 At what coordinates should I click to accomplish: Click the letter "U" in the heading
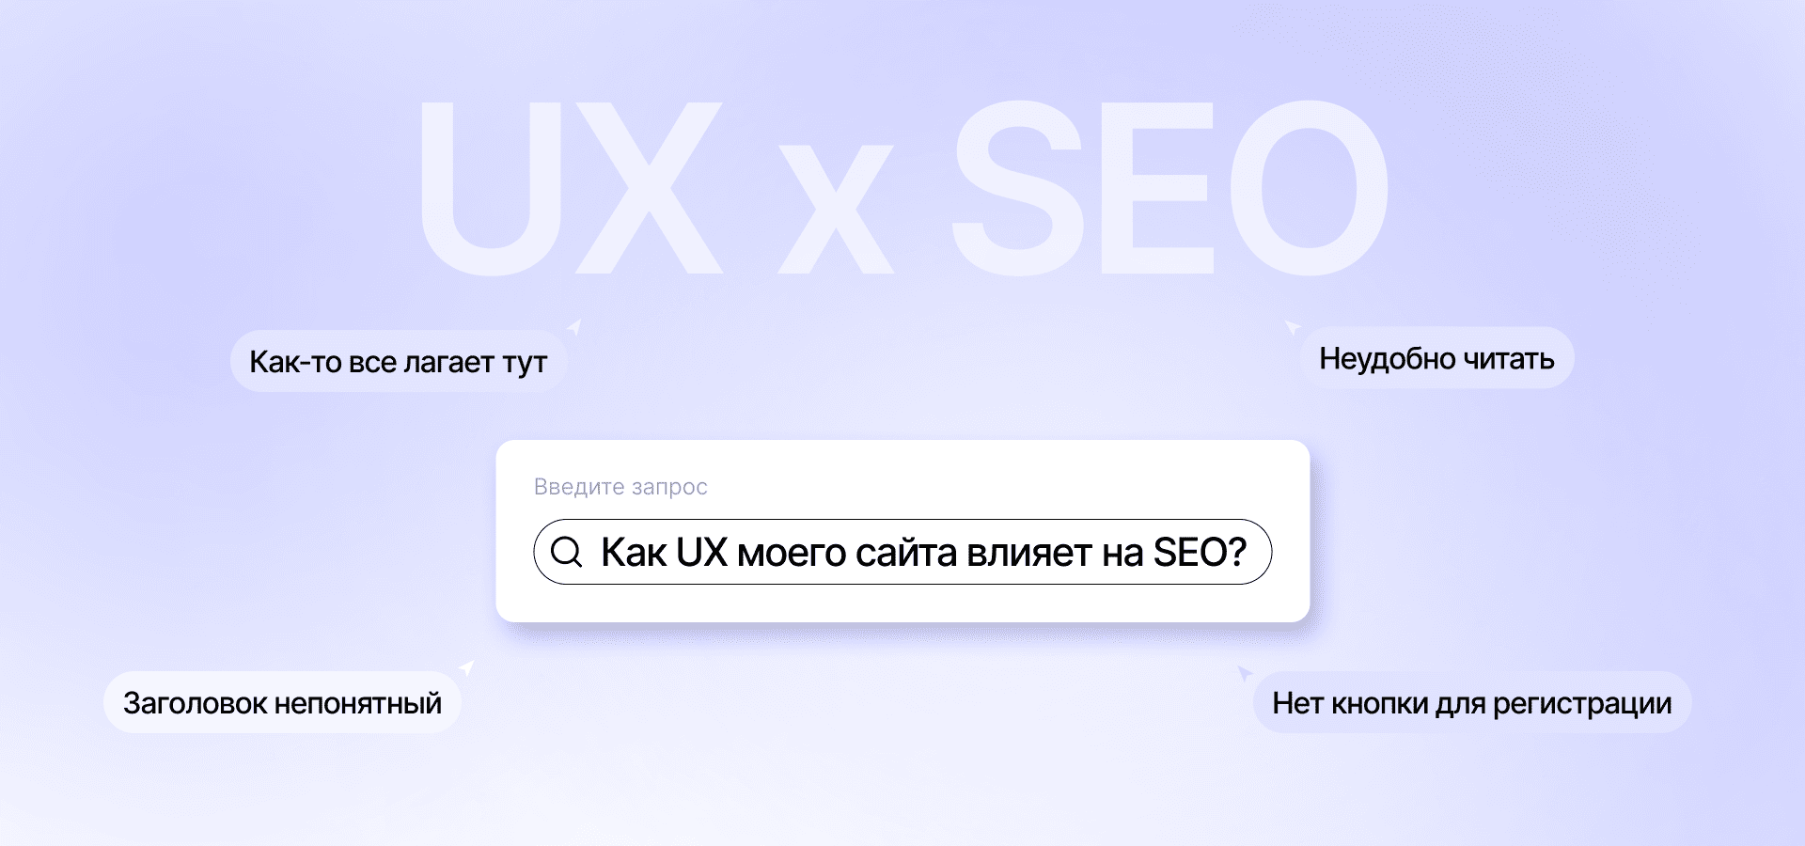tap(491, 190)
